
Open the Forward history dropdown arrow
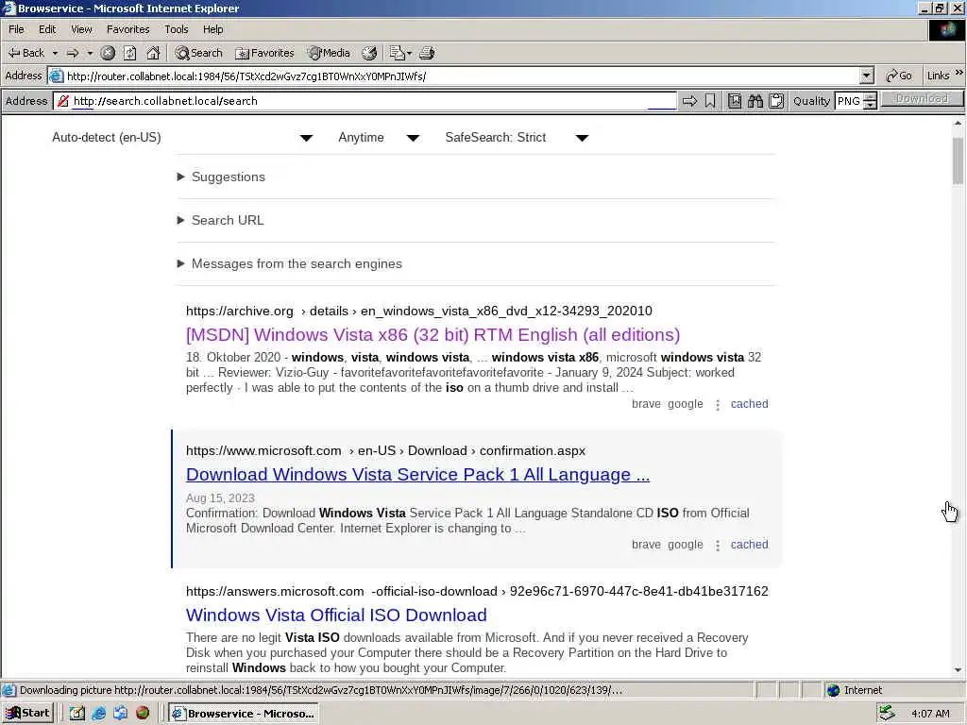[x=90, y=53]
